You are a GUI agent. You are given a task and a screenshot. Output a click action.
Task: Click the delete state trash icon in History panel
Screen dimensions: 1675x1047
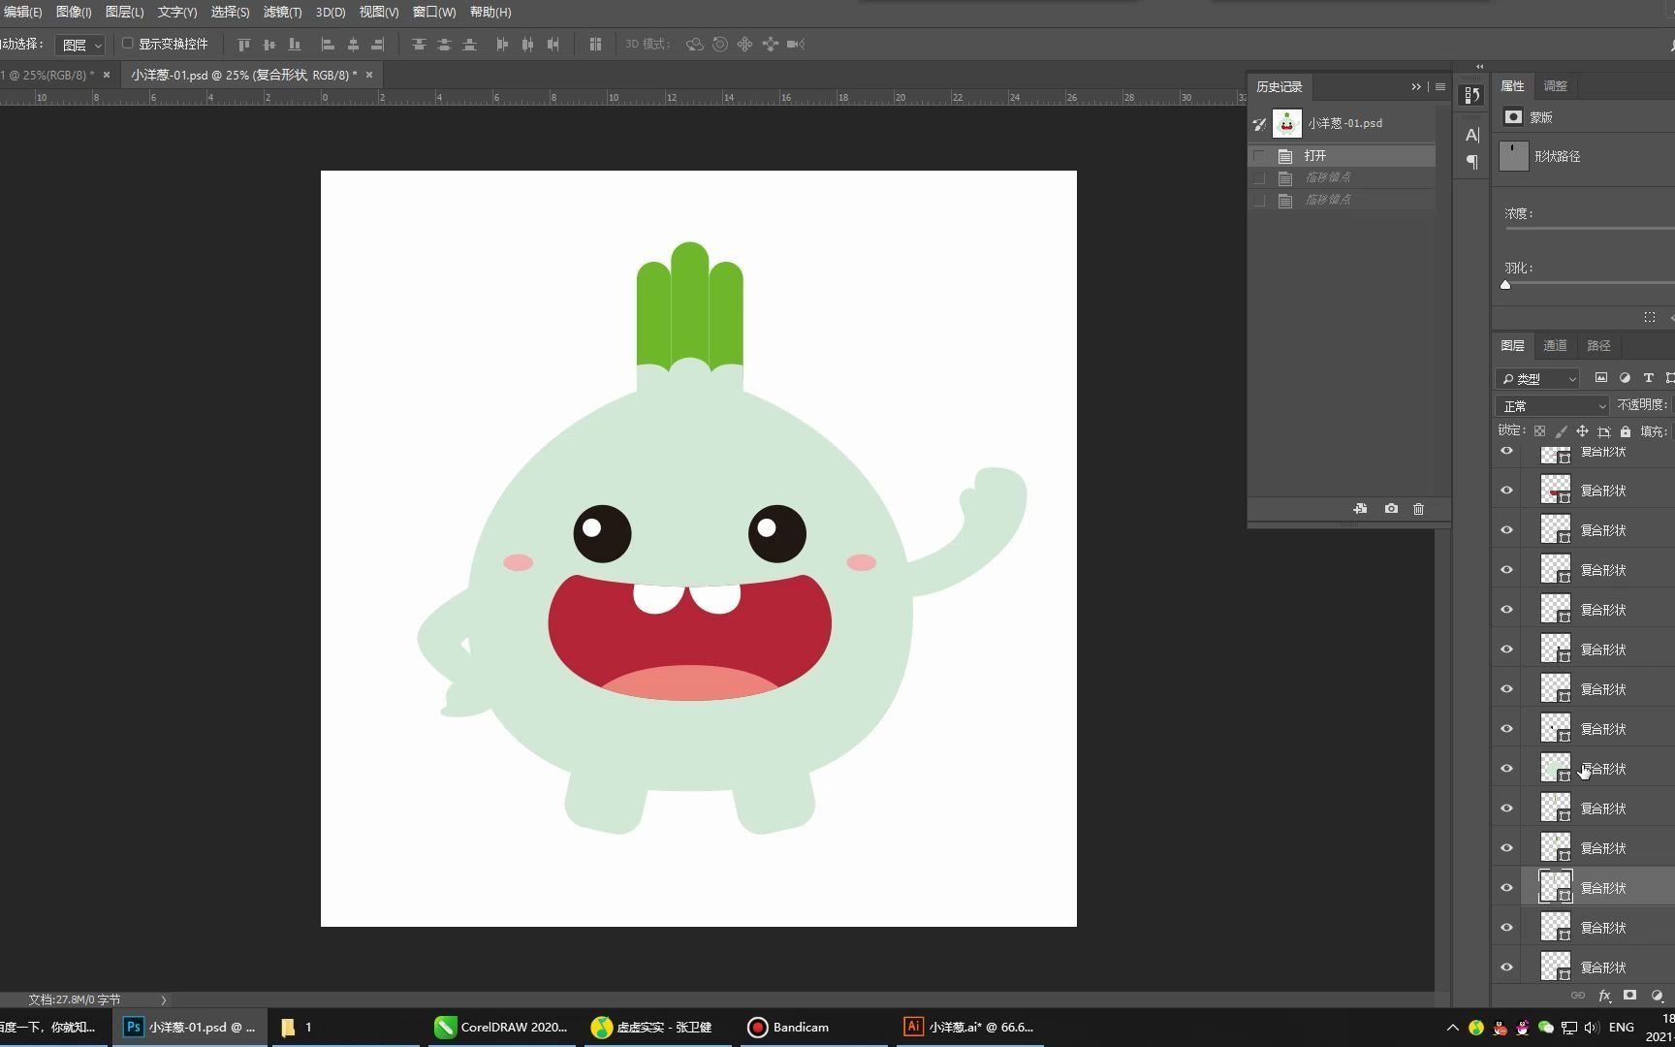pyautogui.click(x=1418, y=509)
